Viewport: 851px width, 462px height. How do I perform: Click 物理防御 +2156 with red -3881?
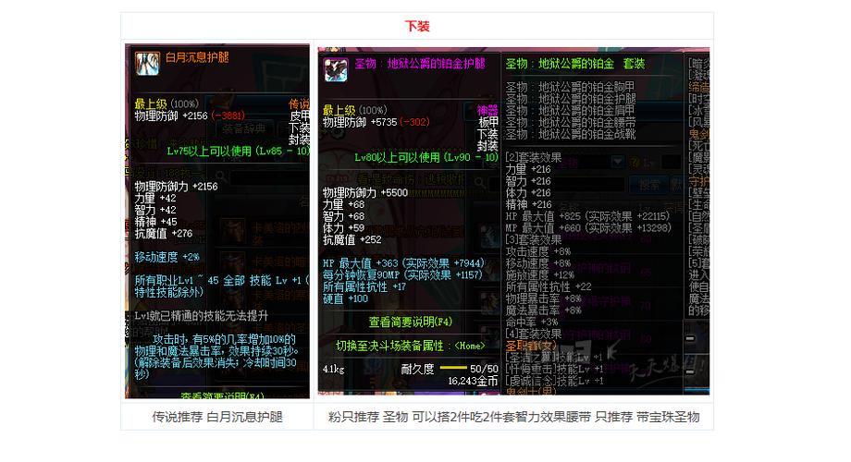pyautogui.click(x=190, y=115)
